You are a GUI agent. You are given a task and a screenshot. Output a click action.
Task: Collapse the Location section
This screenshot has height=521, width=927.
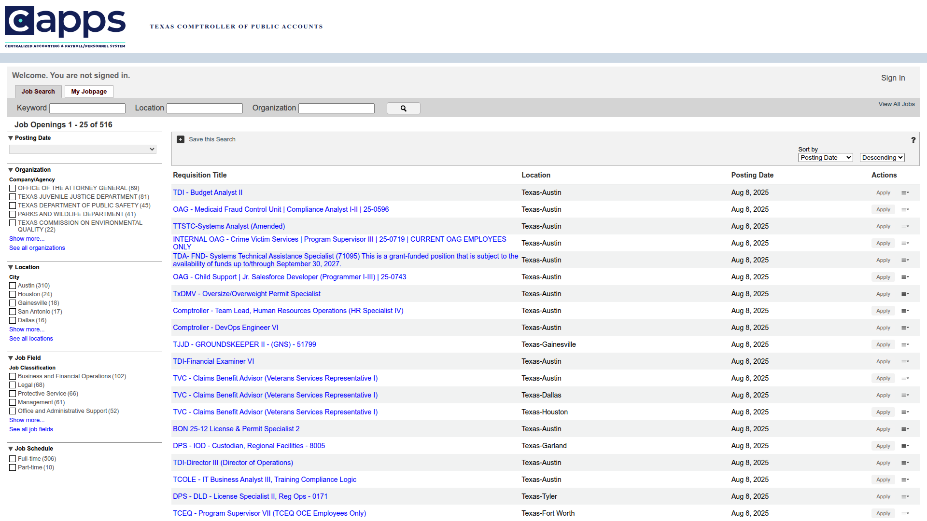coord(11,267)
